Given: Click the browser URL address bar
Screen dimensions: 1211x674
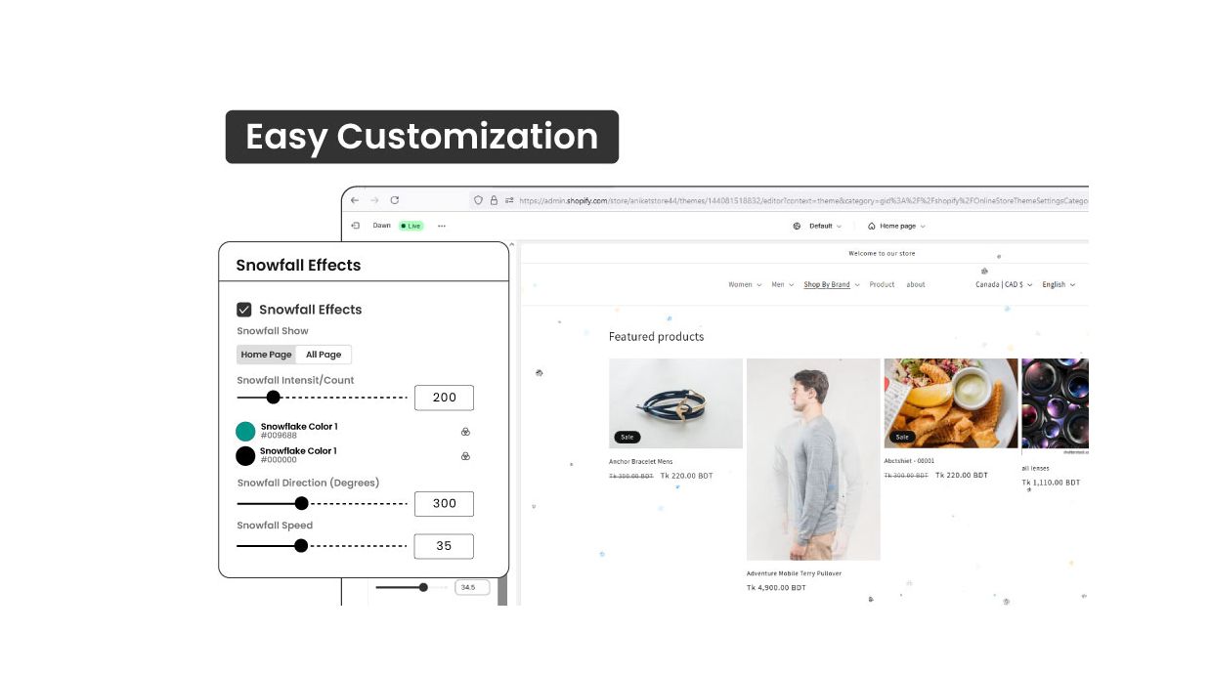Looking at the screenshot, I should (801, 200).
